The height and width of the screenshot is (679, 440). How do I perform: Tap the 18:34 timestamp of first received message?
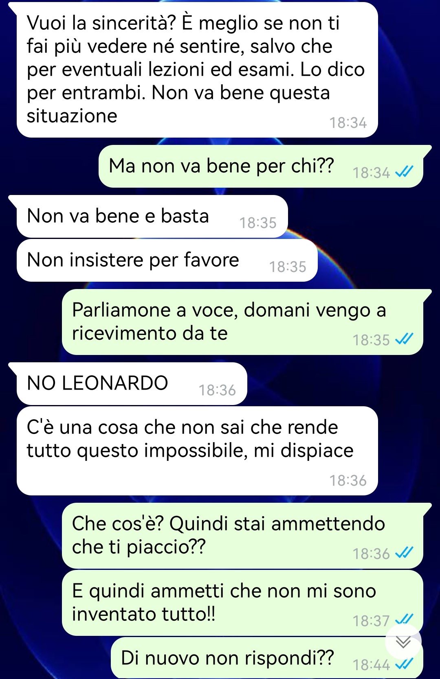pos(348,123)
